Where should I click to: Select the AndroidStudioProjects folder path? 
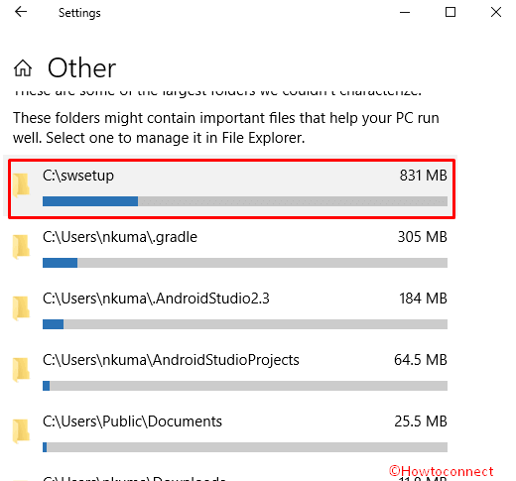pyautogui.click(x=171, y=360)
